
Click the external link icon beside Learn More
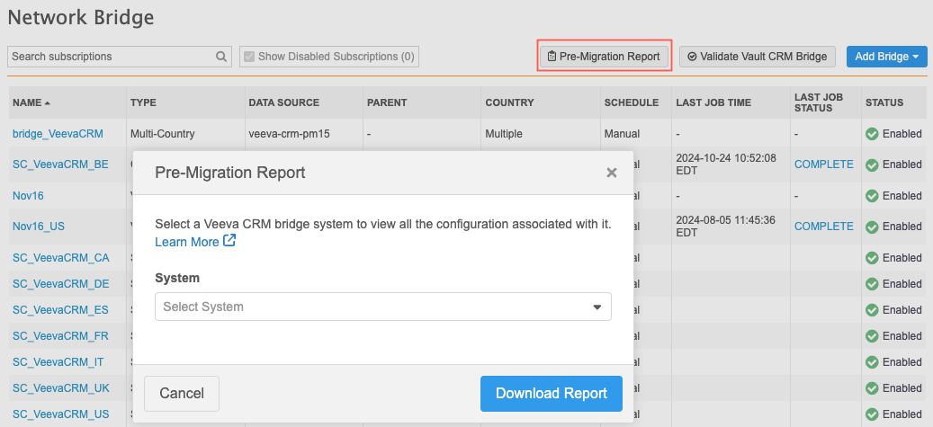pos(229,241)
